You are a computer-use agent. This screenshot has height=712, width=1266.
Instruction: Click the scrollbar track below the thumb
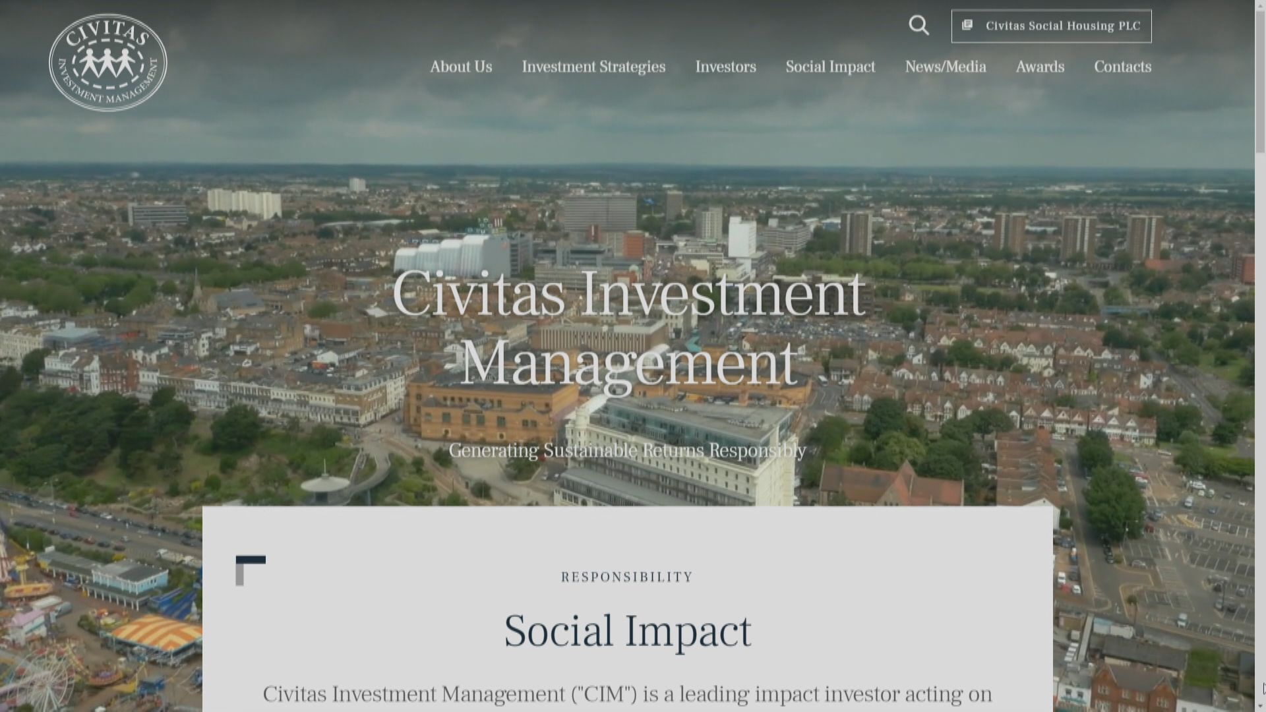pos(1260,429)
